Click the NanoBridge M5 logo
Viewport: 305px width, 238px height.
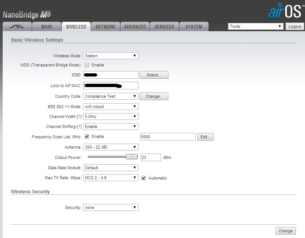pyautogui.click(x=27, y=15)
